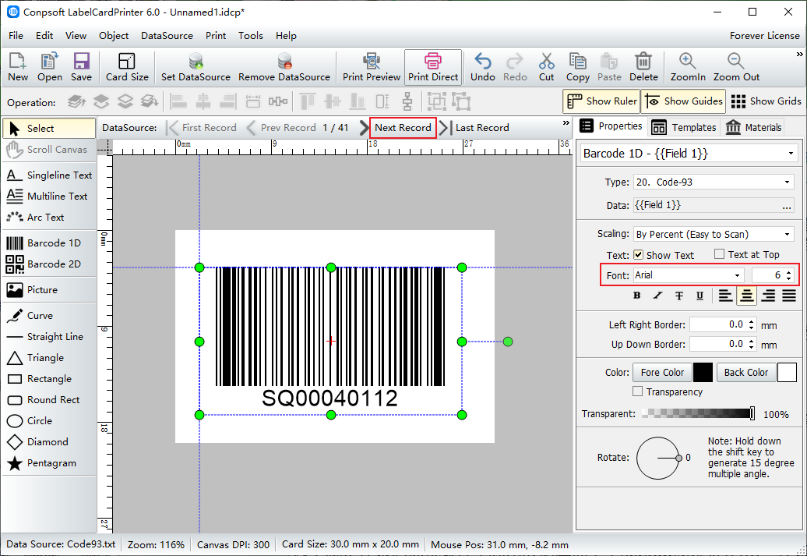Select the Multiline Text tool

pyautogui.click(x=49, y=197)
